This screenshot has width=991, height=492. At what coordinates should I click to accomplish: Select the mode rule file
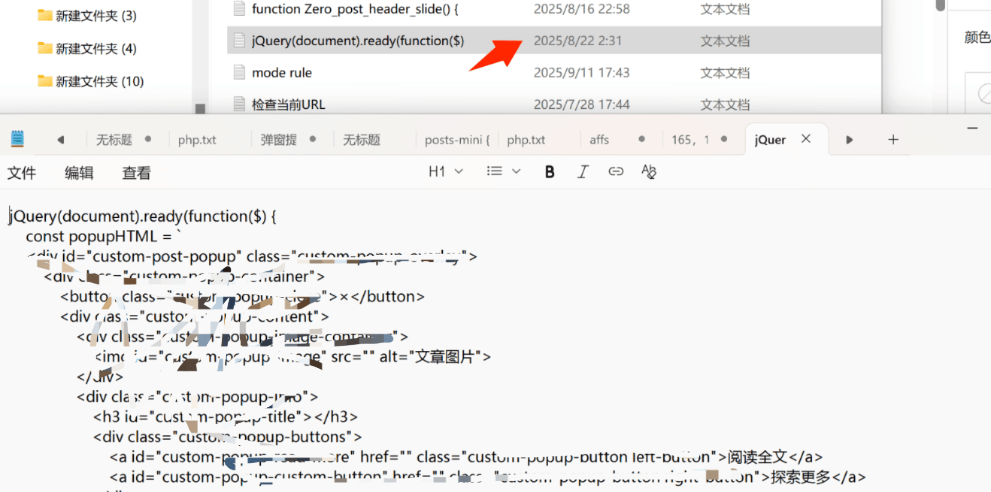(x=281, y=73)
